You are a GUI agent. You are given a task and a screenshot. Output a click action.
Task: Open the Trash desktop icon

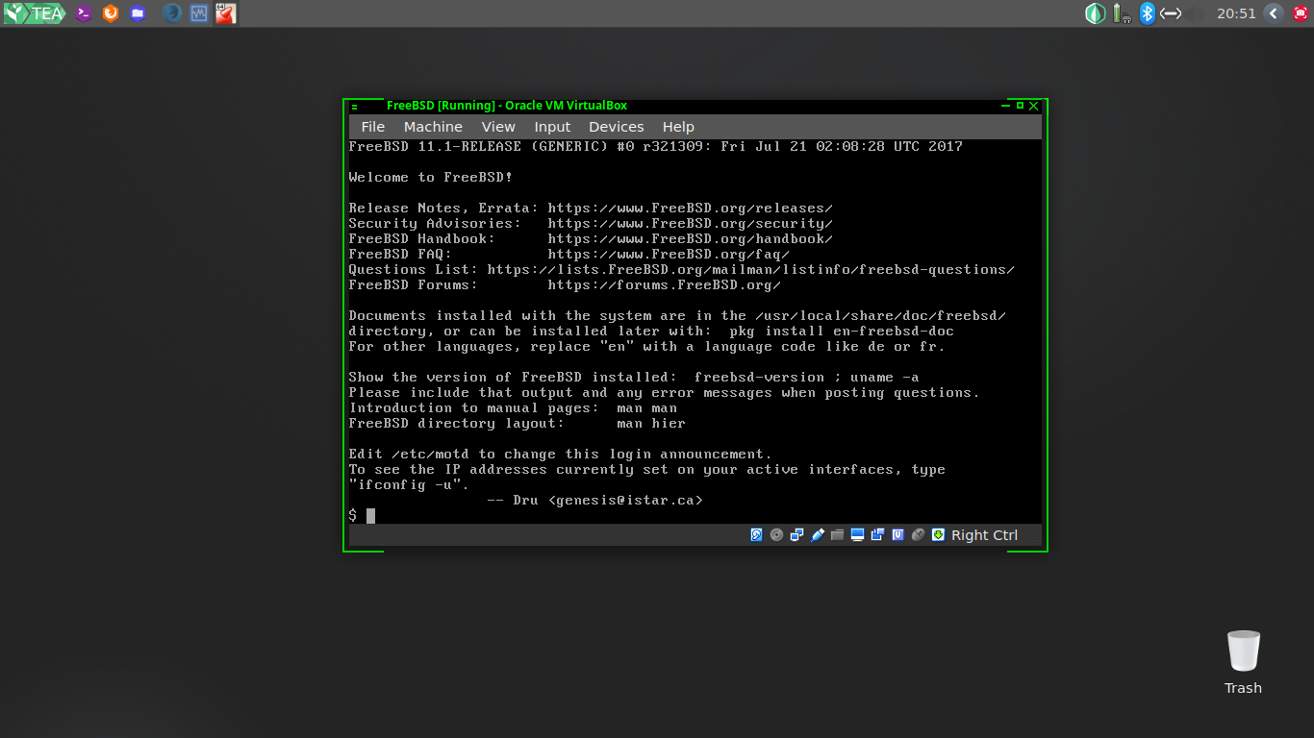pos(1243,661)
